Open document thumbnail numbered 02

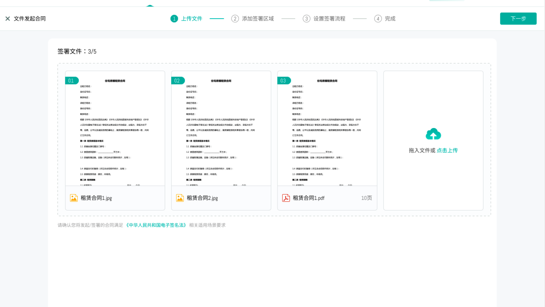point(221,128)
